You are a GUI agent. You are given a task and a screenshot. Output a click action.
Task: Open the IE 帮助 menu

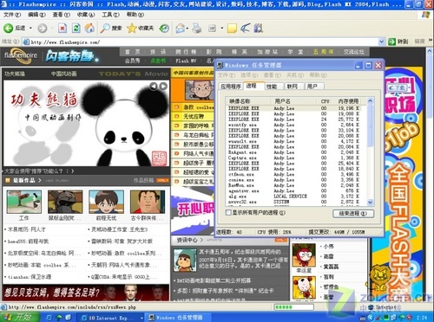point(135,15)
